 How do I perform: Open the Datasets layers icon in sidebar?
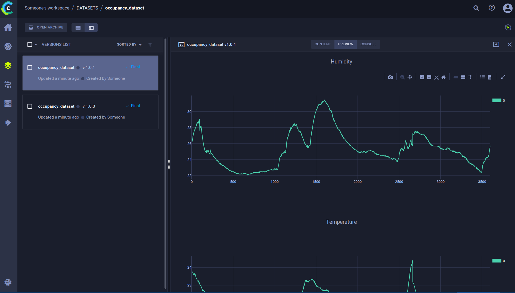click(8, 65)
